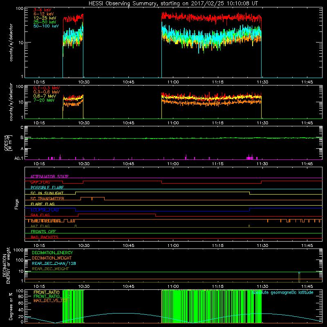Click the top panel's 'counts/s/detector' axis label
This screenshot has width=327, height=327.
(x=11, y=43)
